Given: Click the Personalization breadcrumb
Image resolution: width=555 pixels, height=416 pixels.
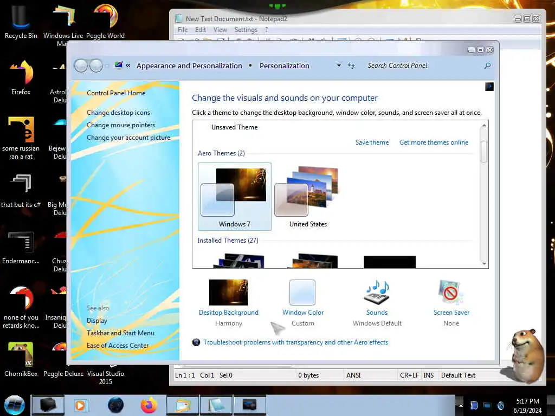Looking at the screenshot, I should click(x=284, y=66).
